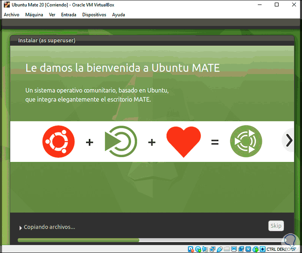Viewport: 302px width, 253px height.
Task: Click the audio status icon
Action: [205, 249]
